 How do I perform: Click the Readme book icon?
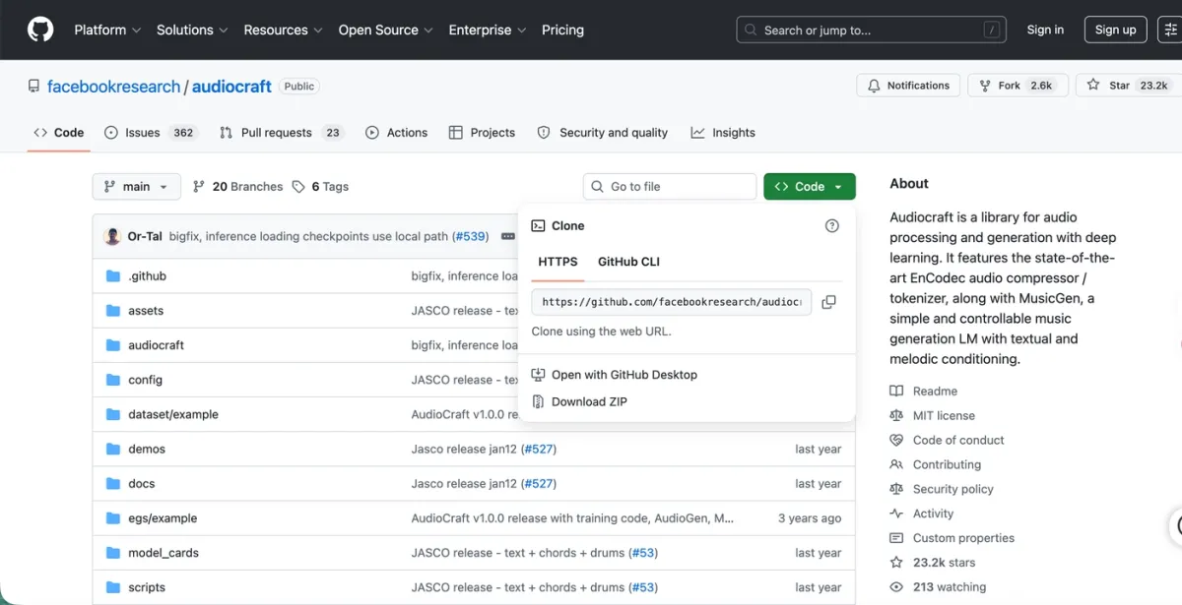tap(896, 391)
